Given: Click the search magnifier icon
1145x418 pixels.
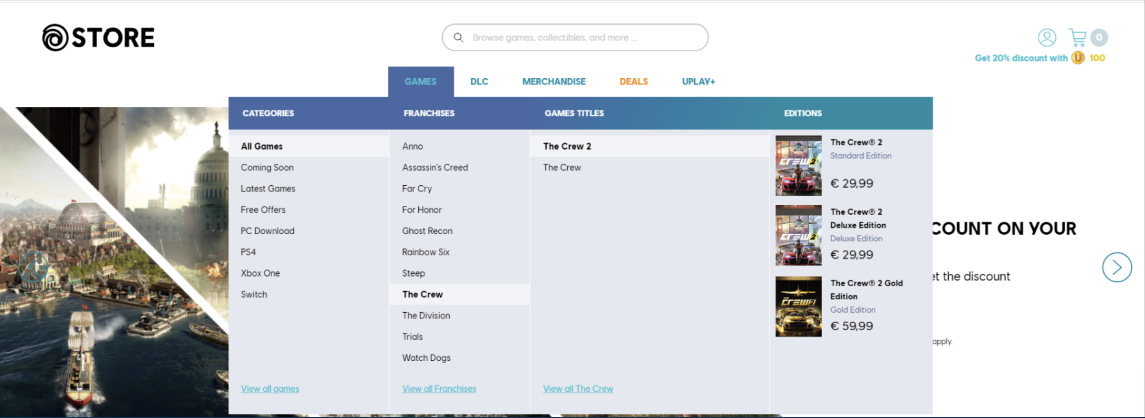Looking at the screenshot, I should click(458, 38).
